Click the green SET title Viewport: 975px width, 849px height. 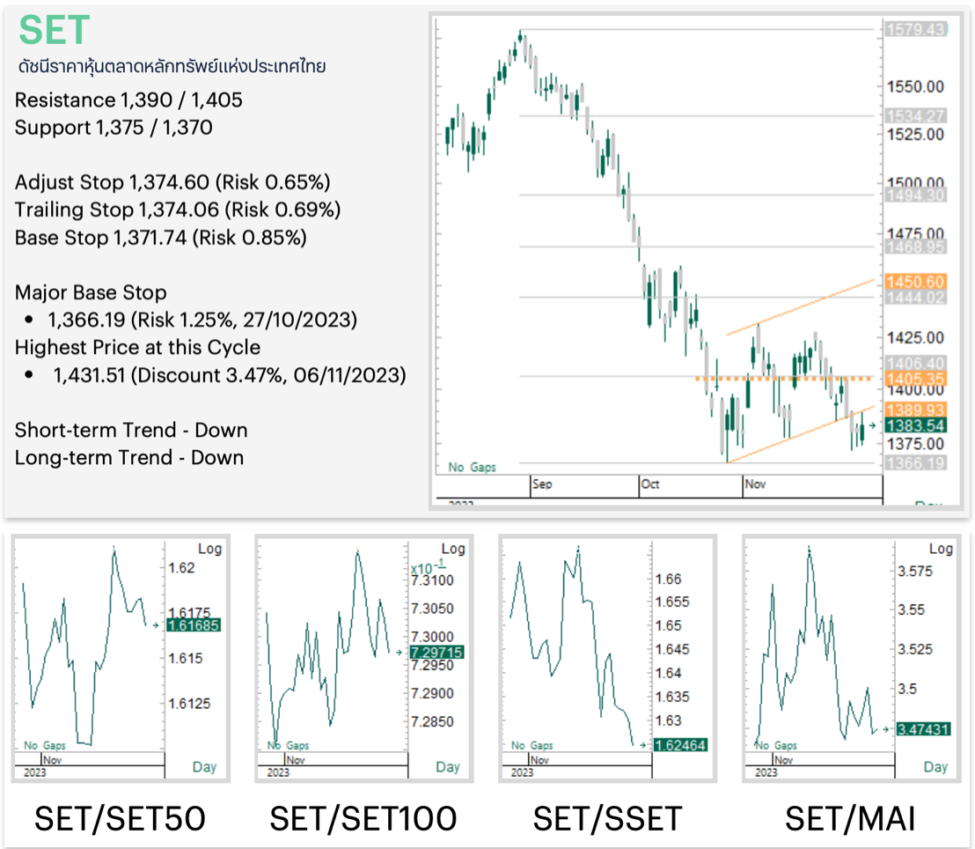[x=55, y=30]
